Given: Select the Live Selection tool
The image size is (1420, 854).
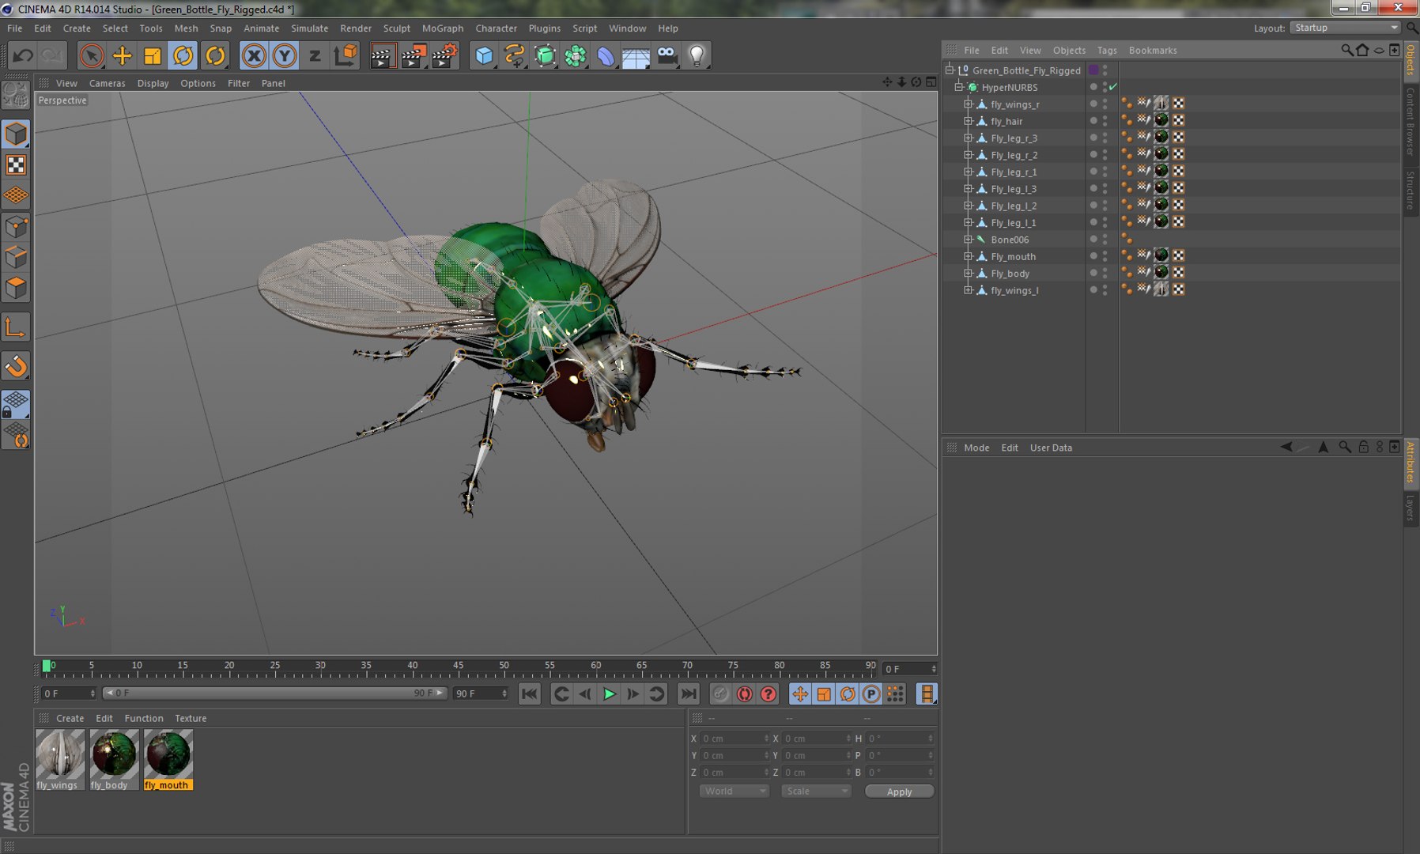Looking at the screenshot, I should pyautogui.click(x=92, y=55).
